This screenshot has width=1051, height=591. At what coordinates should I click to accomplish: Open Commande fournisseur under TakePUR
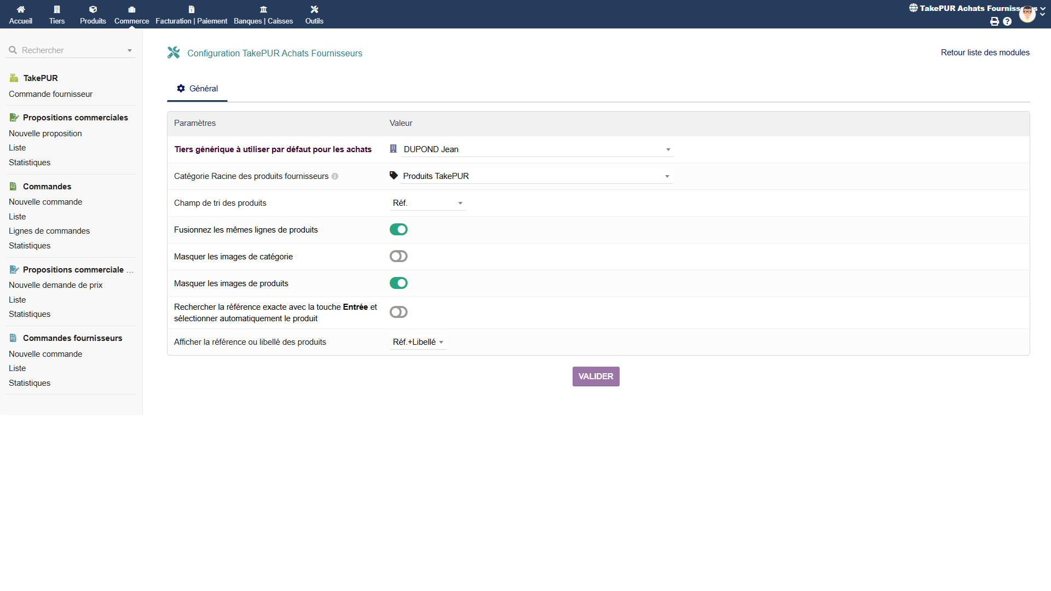click(50, 94)
